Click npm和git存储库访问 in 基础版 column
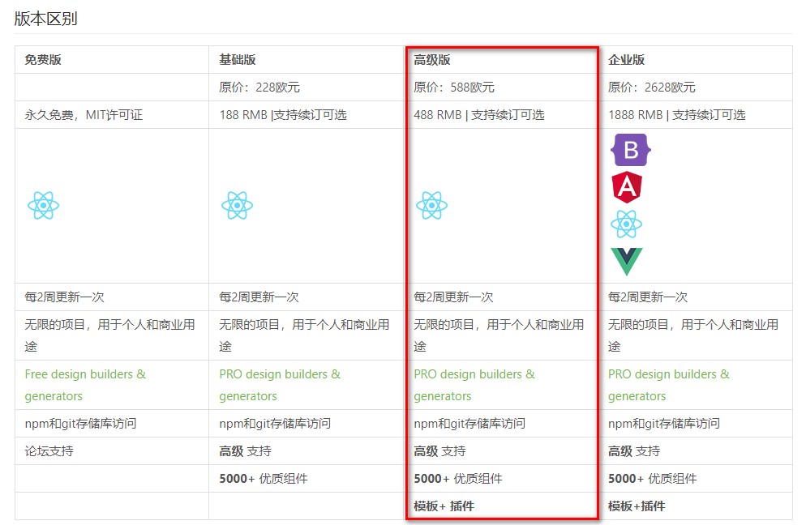This screenshot has width=806, height=525. tap(275, 424)
